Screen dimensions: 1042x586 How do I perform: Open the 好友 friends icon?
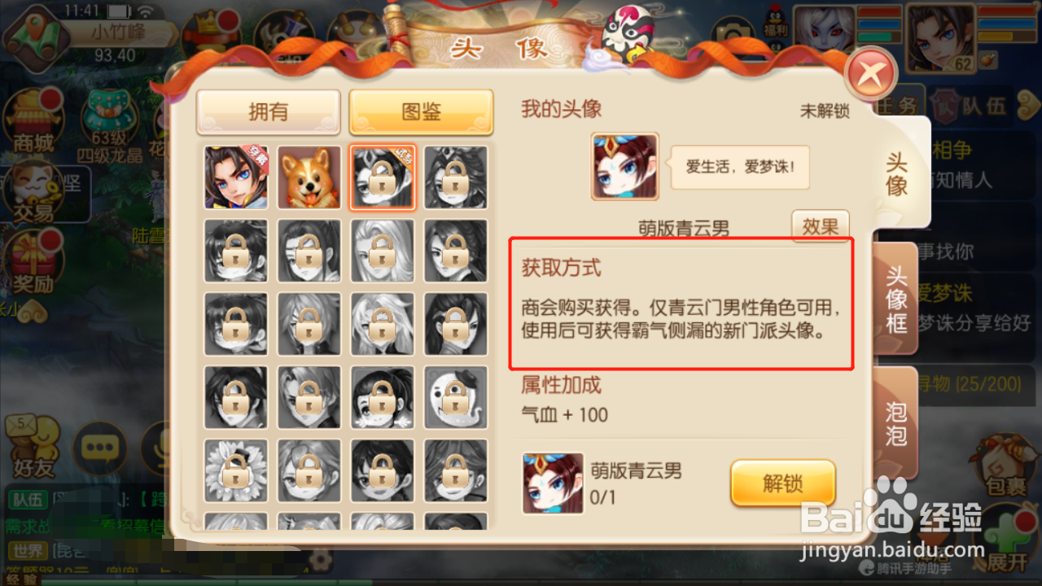pyautogui.click(x=33, y=446)
